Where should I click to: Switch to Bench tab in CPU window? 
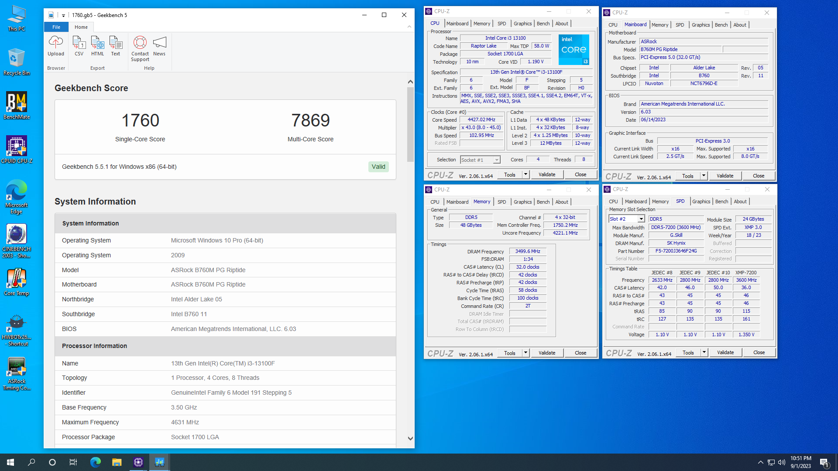tap(543, 24)
